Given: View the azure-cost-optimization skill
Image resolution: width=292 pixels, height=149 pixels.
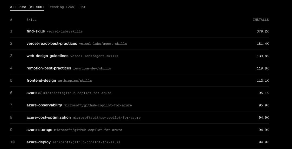Looking at the screenshot, I should pos(48,118).
